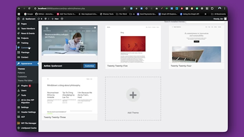This screenshot has width=244, height=137.
Task: Open the Howdy, dev account menu
Action: tap(220, 19)
